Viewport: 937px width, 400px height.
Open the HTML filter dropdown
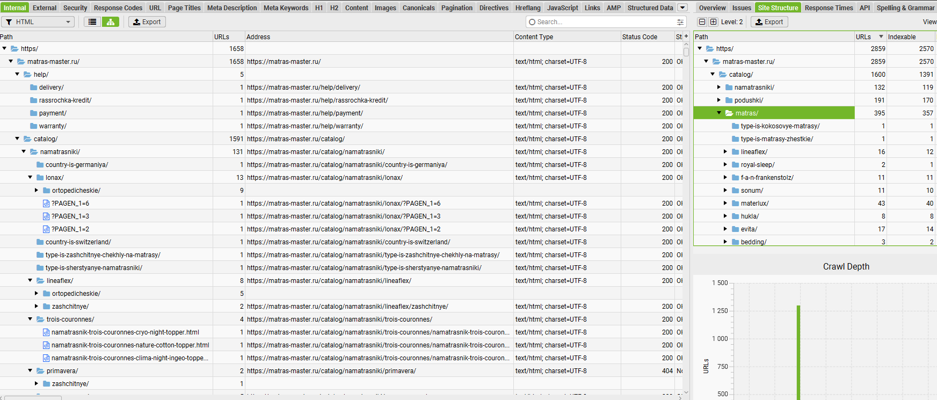pos(38,22)
